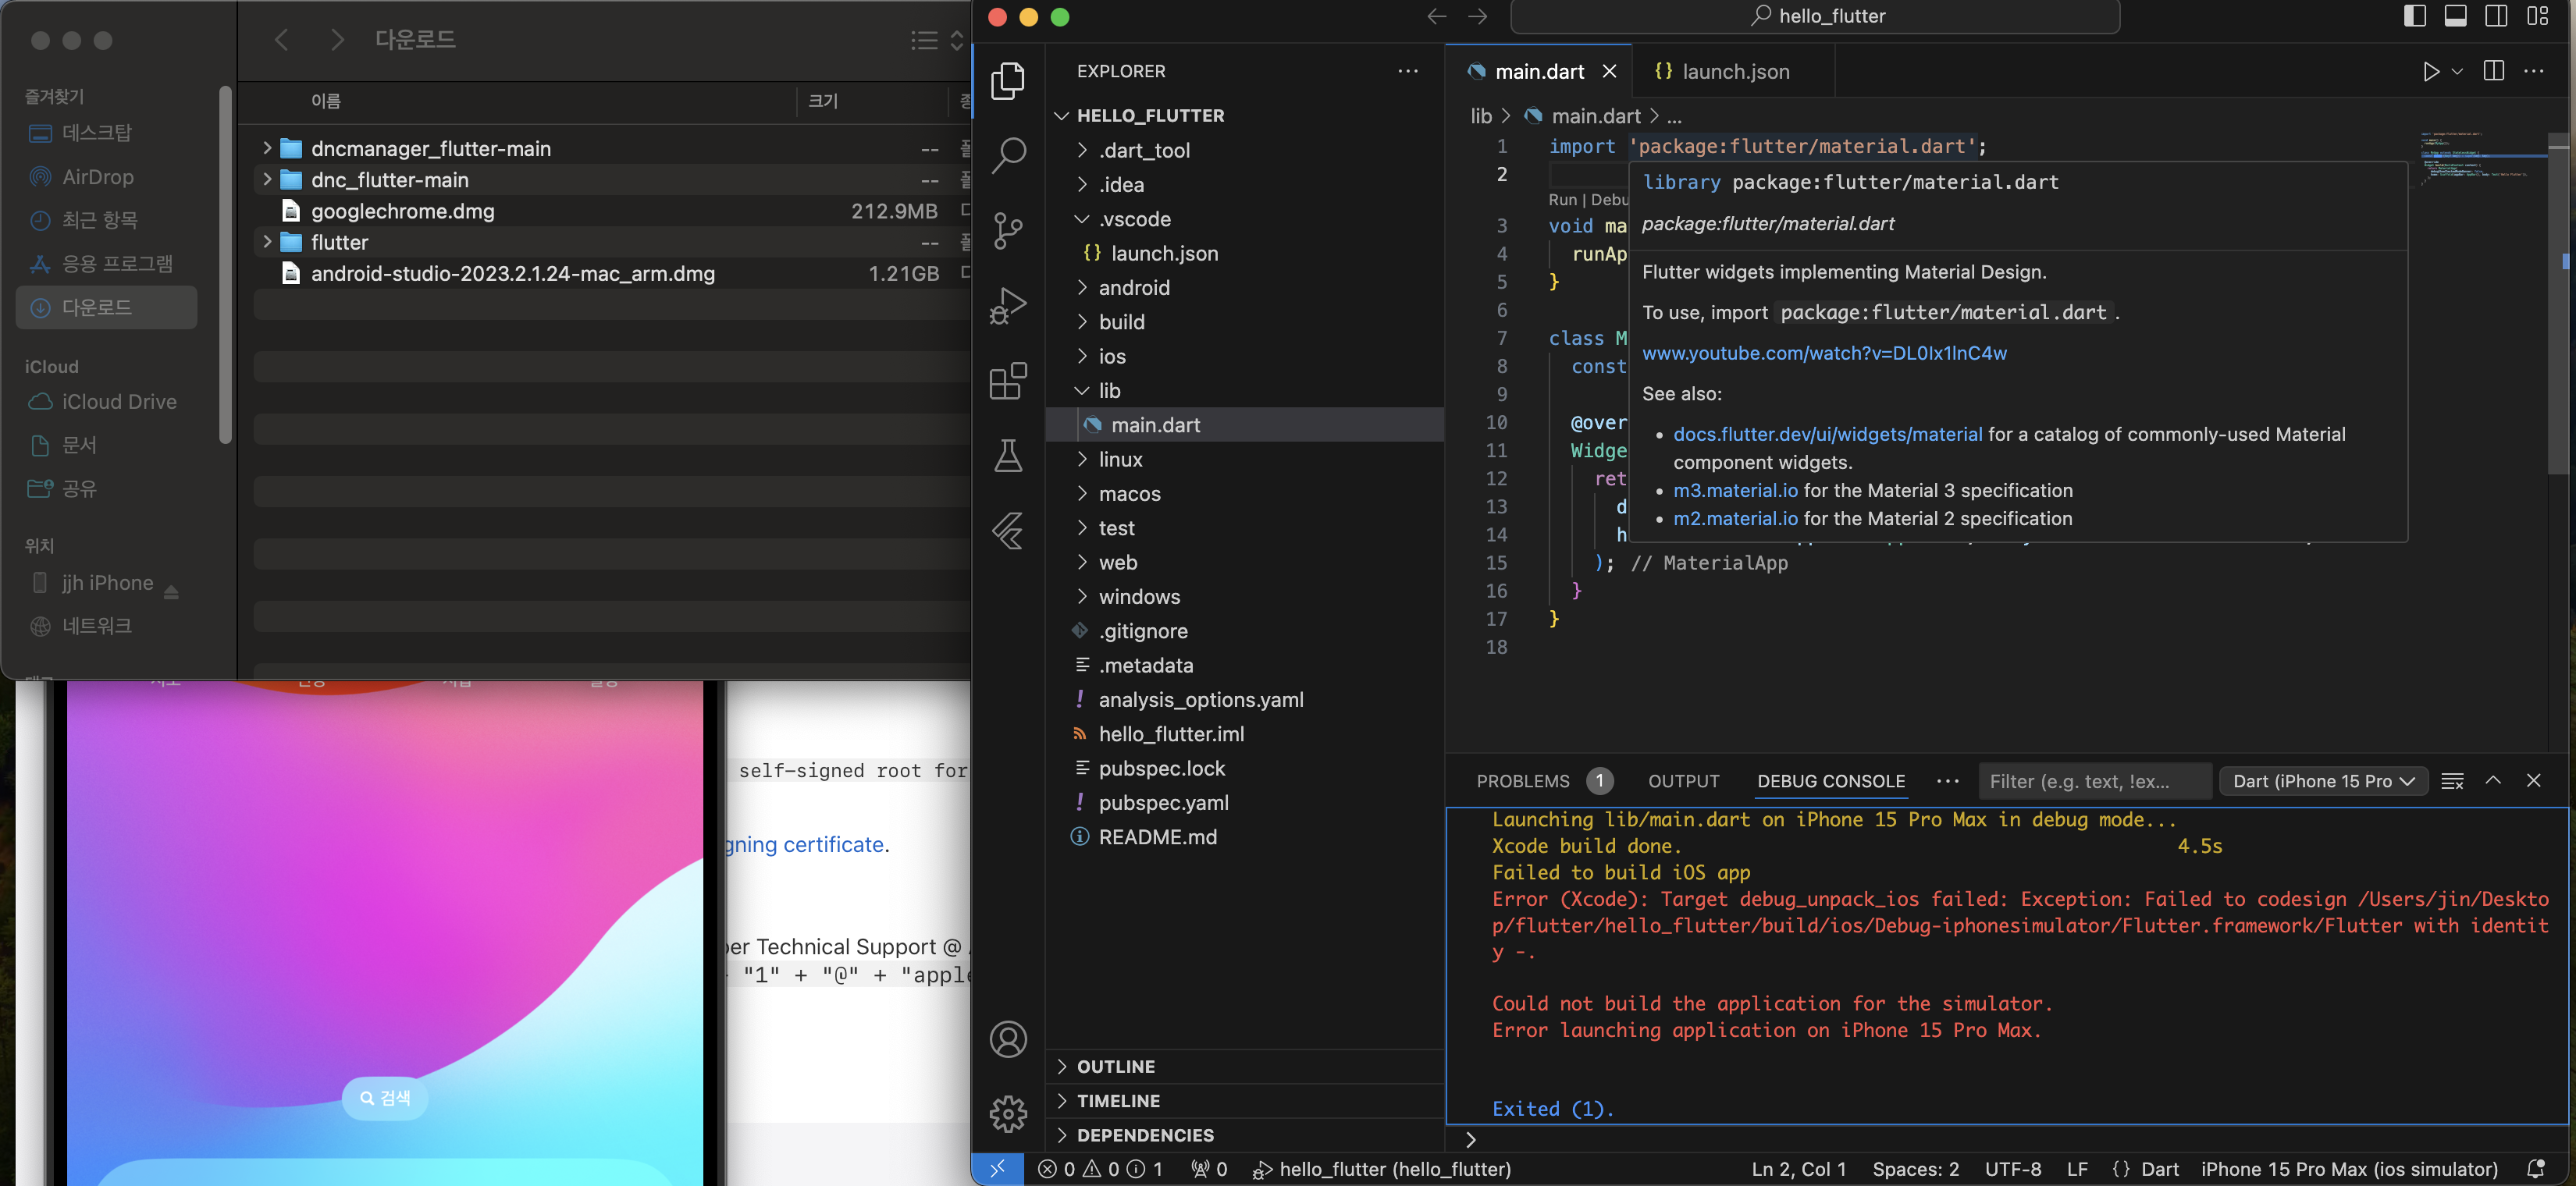Click the Accounts icon at bottom sidebar
The width and height of the screenshot is (2576, 1186).
tap(1010, 1035)
